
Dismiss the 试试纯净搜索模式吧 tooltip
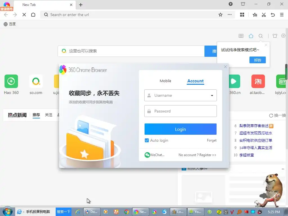(x=266, y=45)
